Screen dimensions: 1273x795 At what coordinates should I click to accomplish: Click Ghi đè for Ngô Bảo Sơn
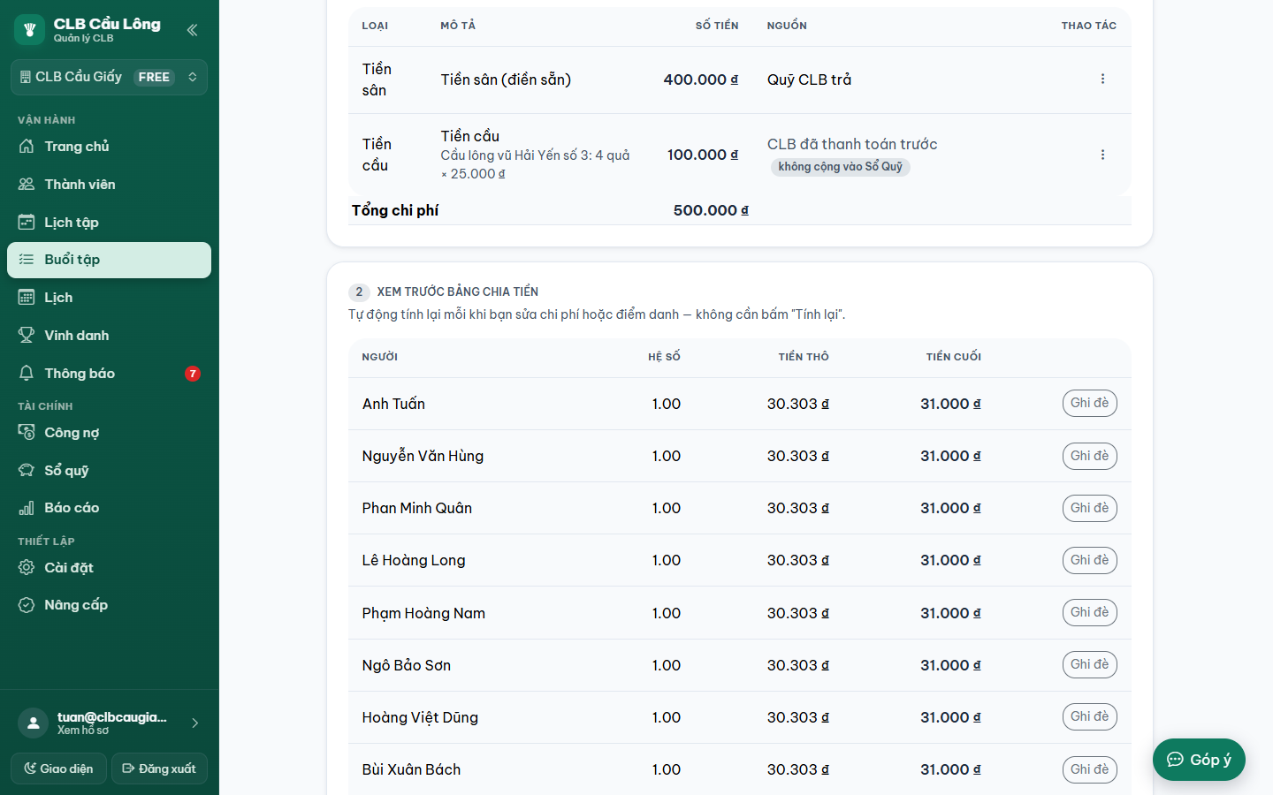pyautogui.click(x=1090, y=664)
